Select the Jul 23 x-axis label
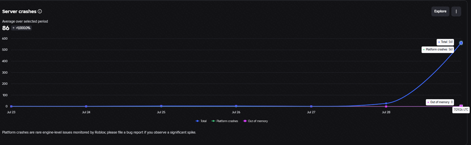This screenshot has height=145, width=471. pyautogui.click(x=11, y=112)
